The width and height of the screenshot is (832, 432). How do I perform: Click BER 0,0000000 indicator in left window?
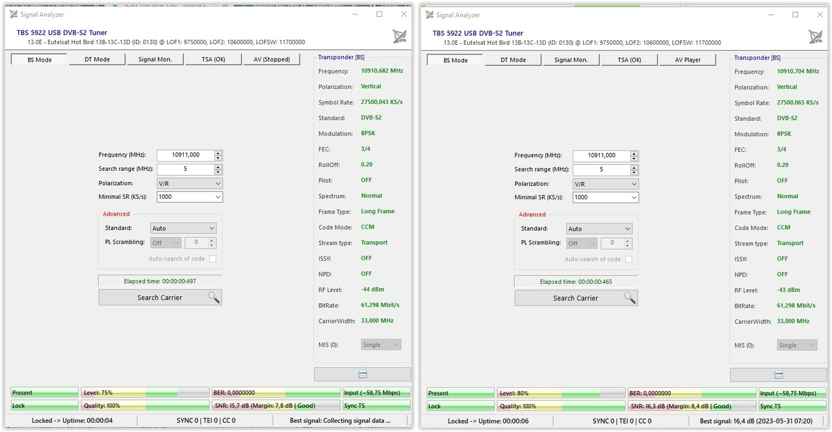(276, 392)
